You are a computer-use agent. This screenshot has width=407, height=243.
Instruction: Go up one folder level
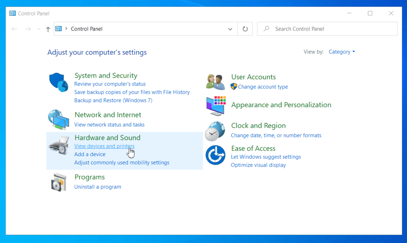pos(48,29)
